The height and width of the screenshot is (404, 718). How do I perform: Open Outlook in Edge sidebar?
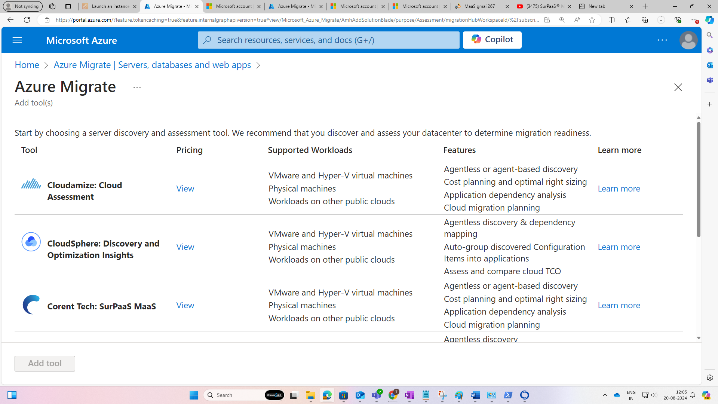tap(709, 65)
